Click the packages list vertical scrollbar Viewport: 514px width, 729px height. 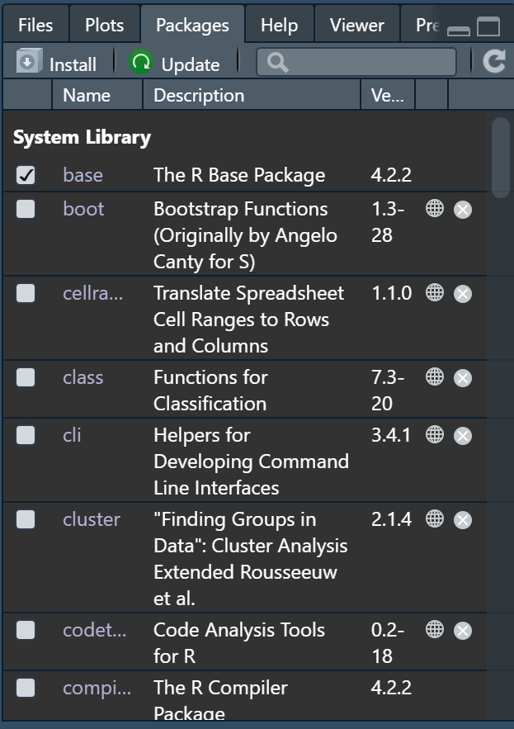click(501, 158)
